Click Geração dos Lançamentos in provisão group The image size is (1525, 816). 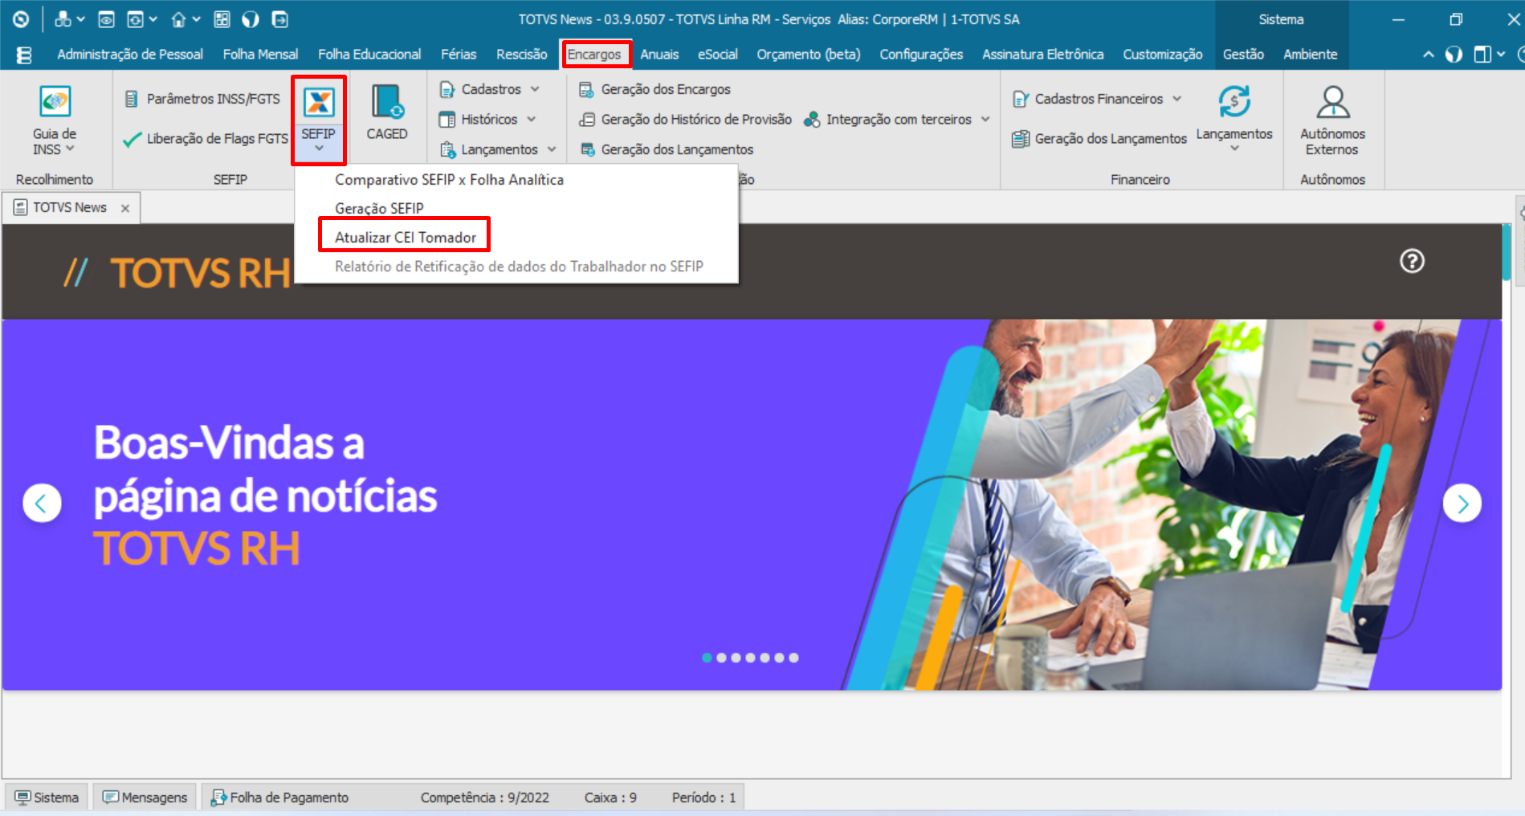[667, 149]
